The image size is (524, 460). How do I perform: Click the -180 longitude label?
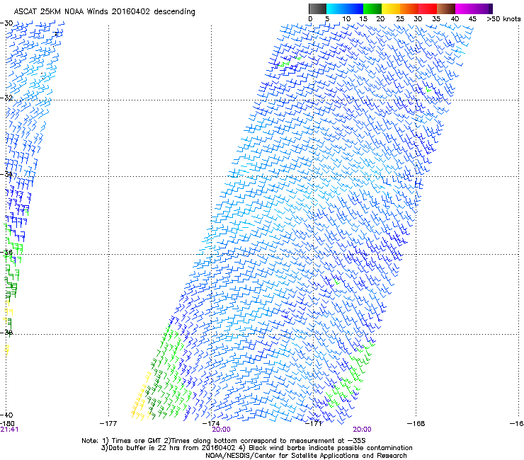(7, 423)
